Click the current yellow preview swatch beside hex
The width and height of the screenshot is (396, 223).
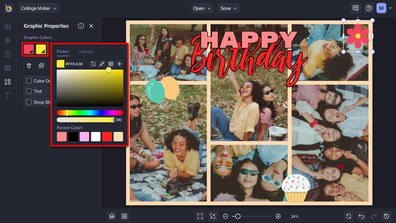tap(60, 64)
